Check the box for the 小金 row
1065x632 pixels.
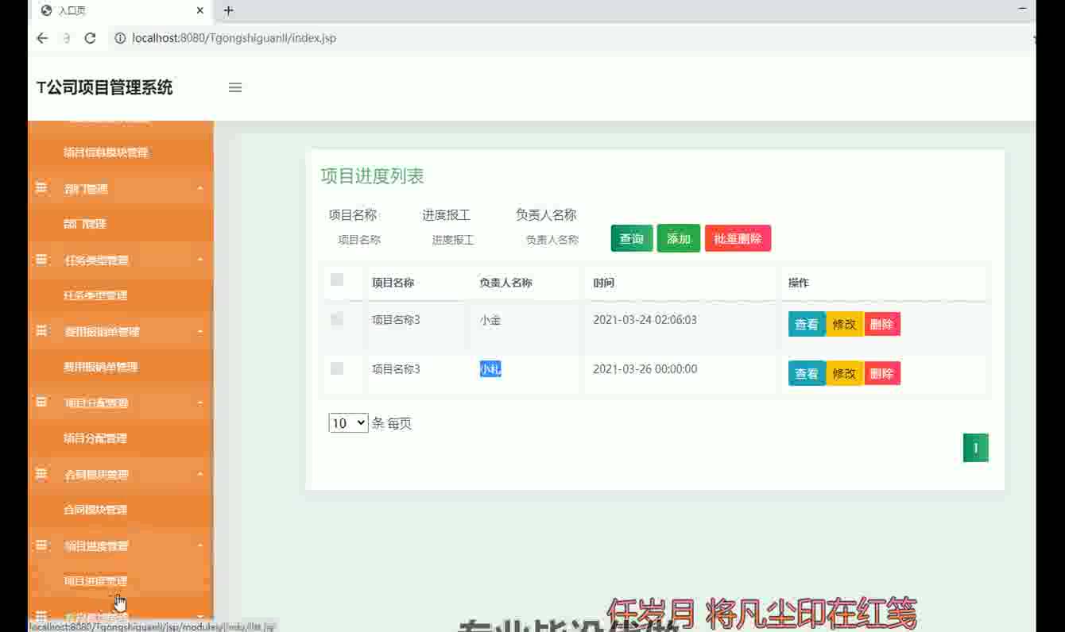click(x=337, y=319)
